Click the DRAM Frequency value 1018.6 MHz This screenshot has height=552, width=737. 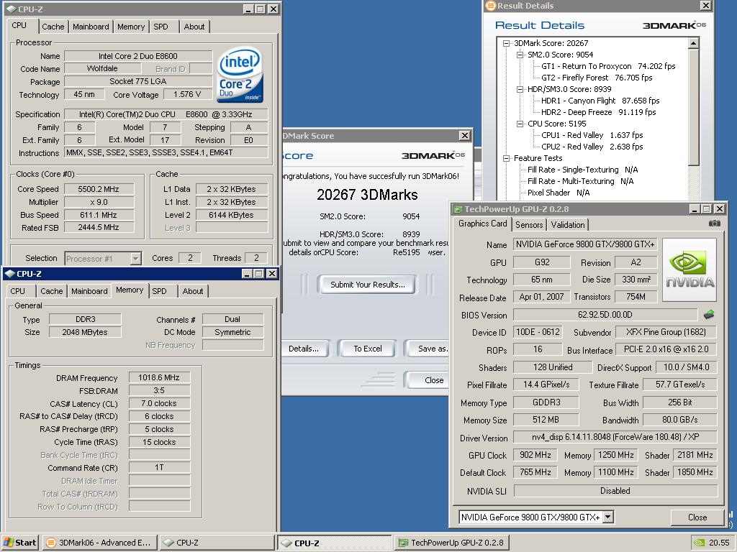coord(159,377)
